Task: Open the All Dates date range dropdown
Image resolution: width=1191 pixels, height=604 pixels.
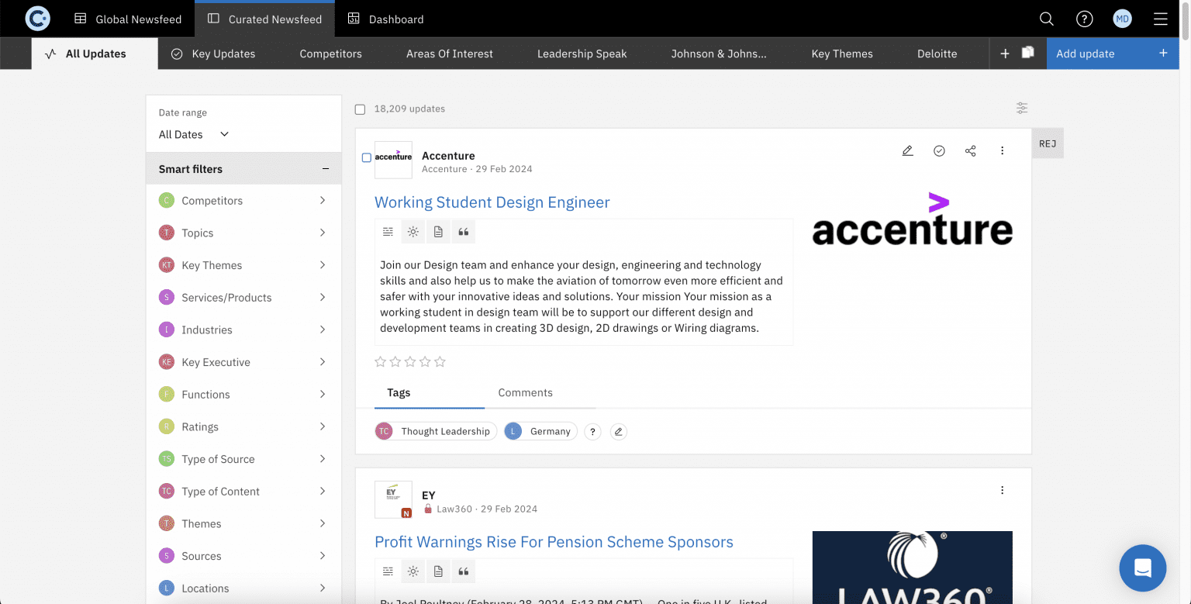Action: (x=194, y=134)
